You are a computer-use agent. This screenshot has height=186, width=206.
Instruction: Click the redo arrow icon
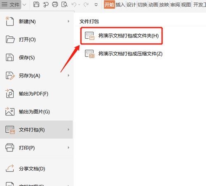tap(86, 5)
